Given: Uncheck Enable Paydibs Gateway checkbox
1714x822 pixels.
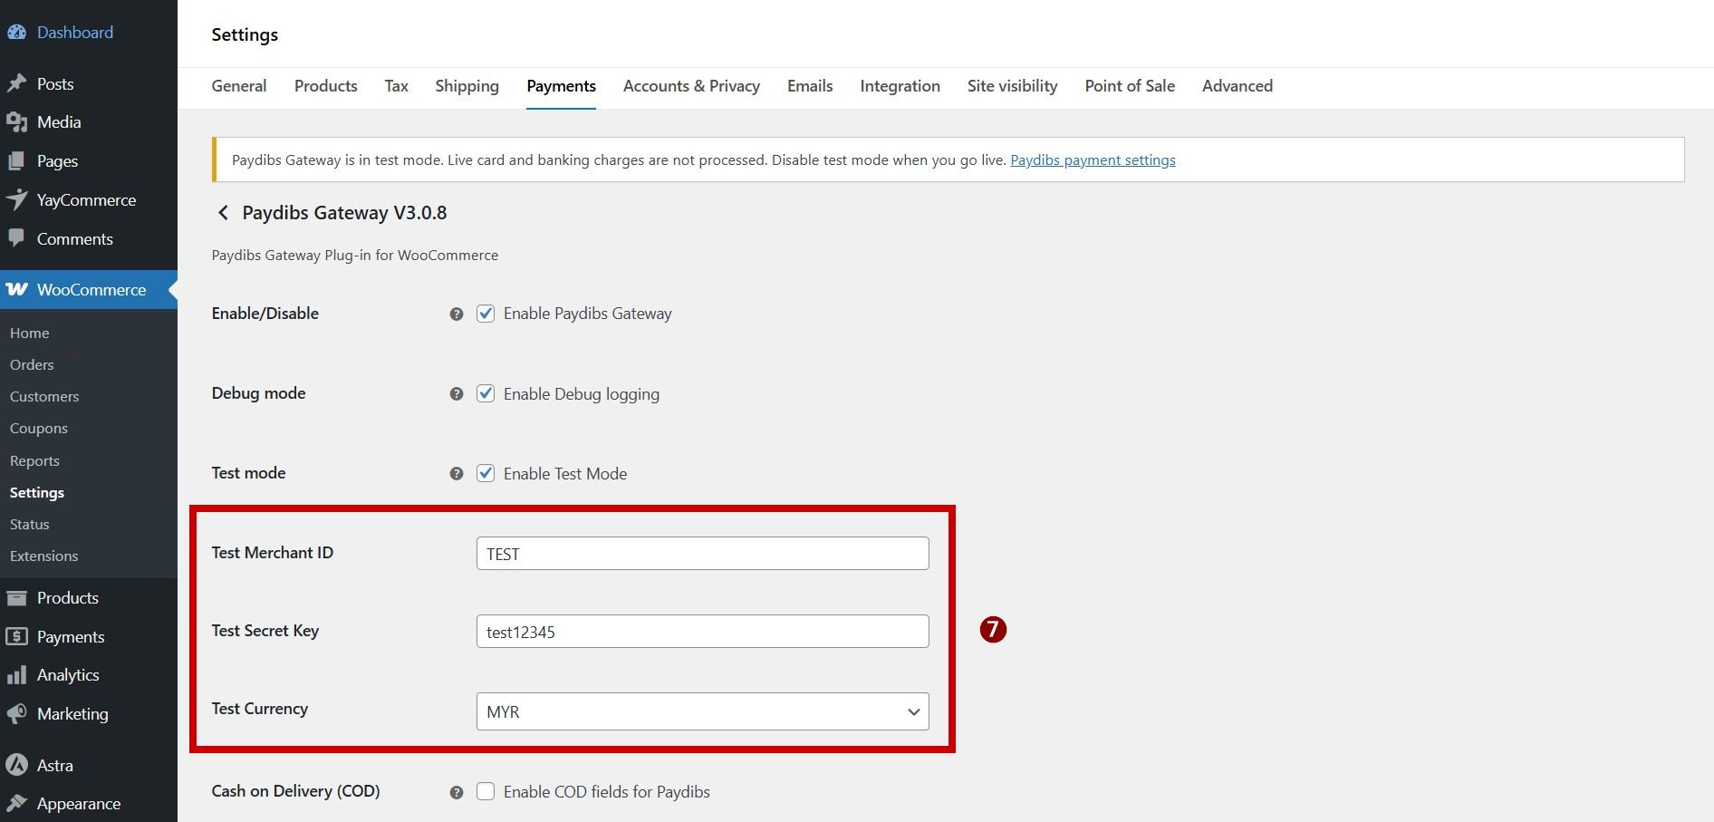Looking at the screenshot, I should pos(486,314).
